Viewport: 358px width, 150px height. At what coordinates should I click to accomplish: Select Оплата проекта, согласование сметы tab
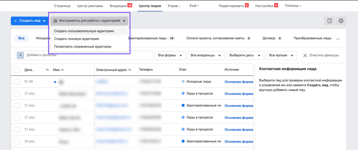[218, 38]
